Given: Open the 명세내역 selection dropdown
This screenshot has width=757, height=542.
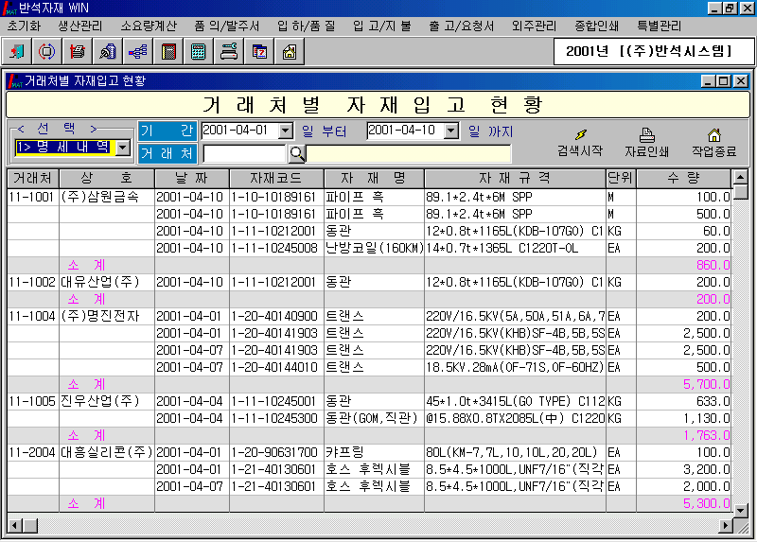Looking at the screenshot, I should pos(123,148).
